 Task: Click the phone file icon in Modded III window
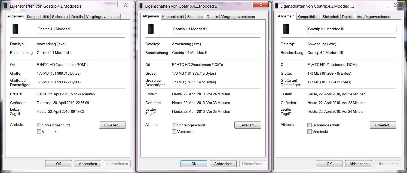[x=286, y=29]
